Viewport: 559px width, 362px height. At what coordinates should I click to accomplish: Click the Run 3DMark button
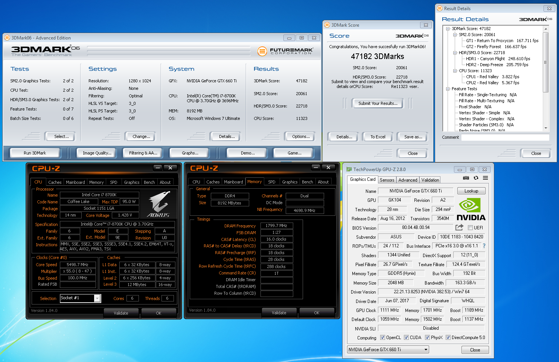pyautogui.click(x=35, y=153)
